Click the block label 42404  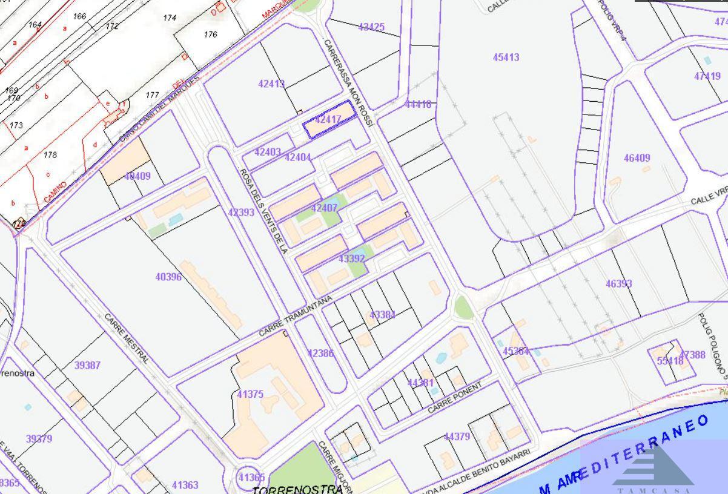click(297, 157)
